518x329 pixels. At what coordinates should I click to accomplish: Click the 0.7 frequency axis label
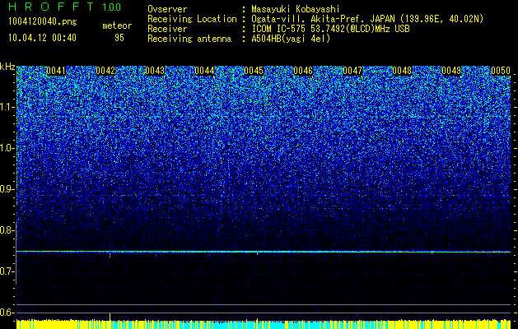coord(7,271)
